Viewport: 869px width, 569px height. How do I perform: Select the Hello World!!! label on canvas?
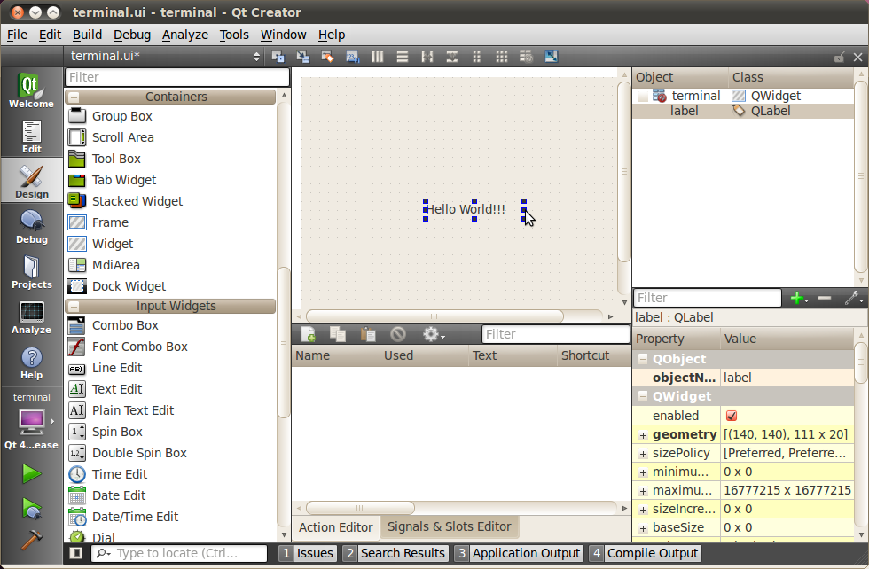click(x=474, y=209)
